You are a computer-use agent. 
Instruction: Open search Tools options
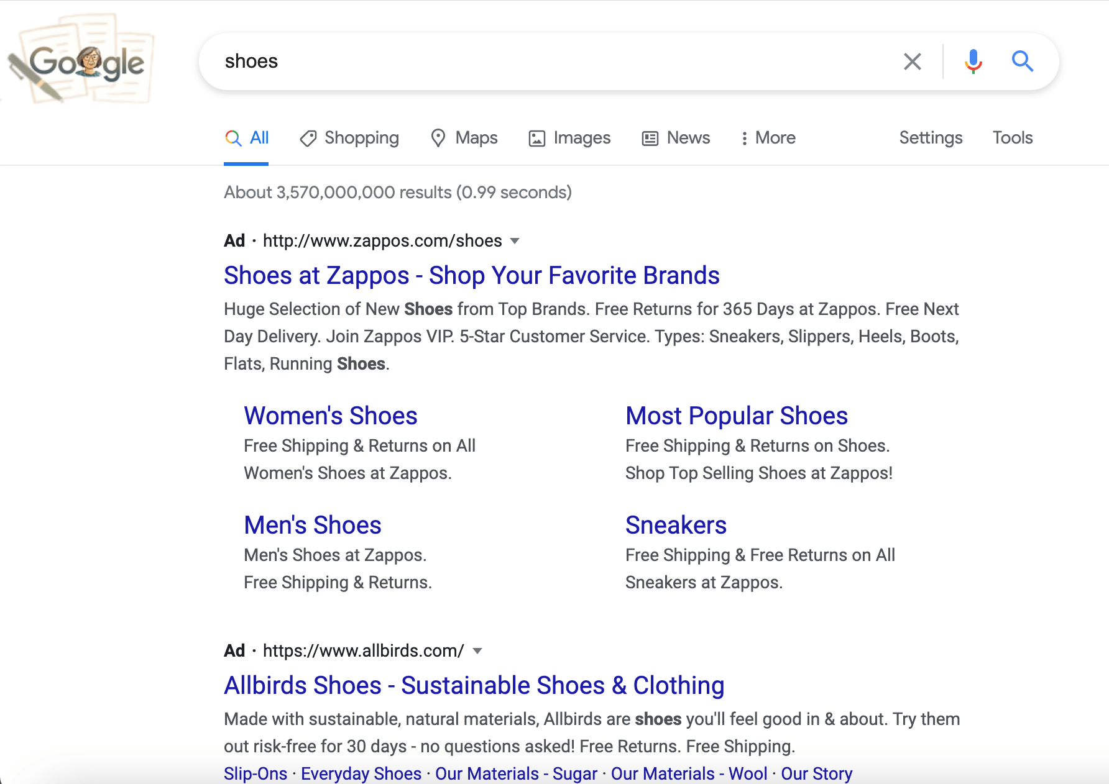[x=1012, y=138]
